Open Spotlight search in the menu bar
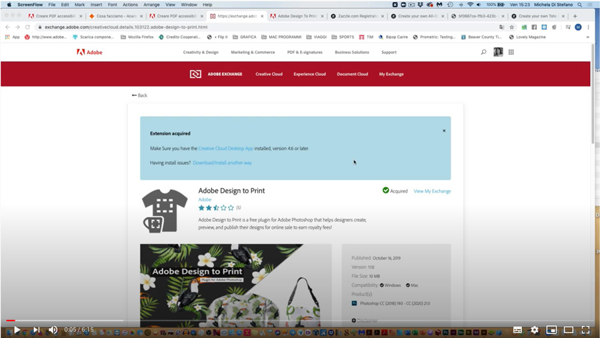 click(580, 5)
